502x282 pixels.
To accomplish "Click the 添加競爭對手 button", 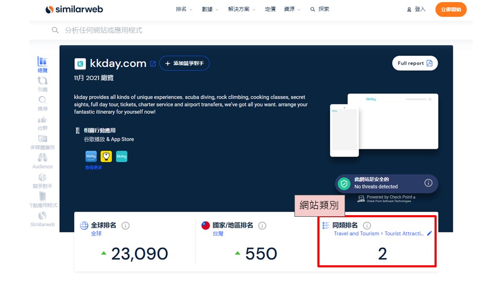I will pos(185,63).
